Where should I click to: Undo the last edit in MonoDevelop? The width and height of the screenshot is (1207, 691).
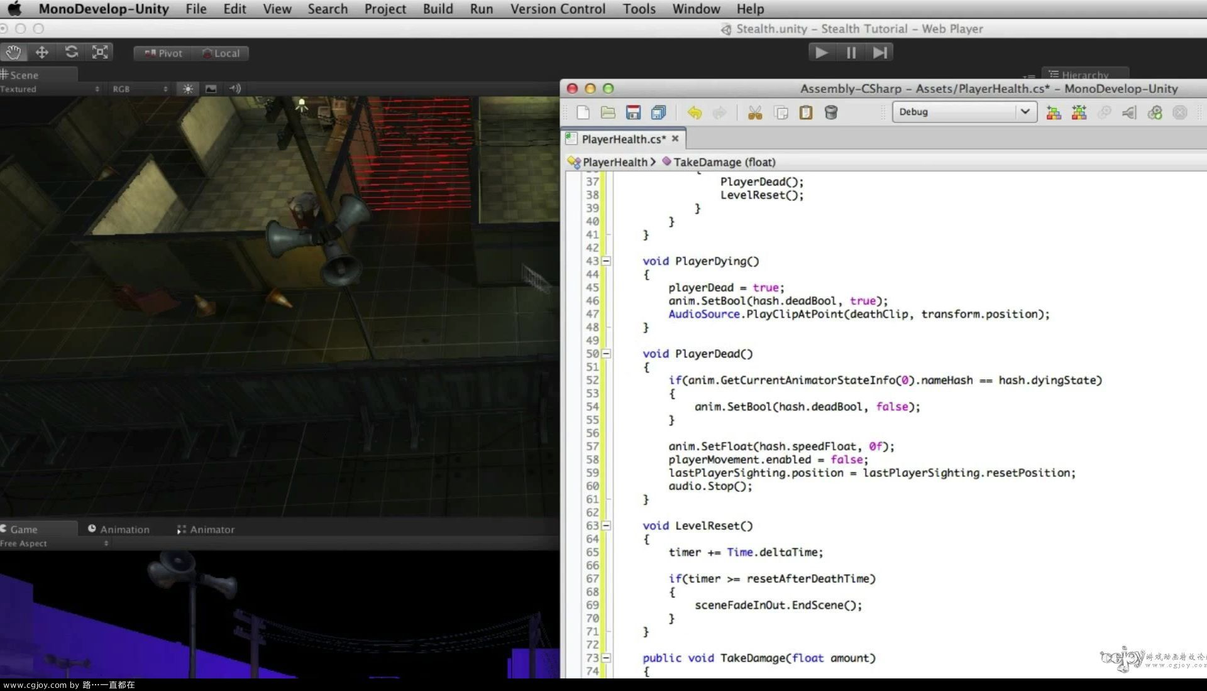point(695,112)
